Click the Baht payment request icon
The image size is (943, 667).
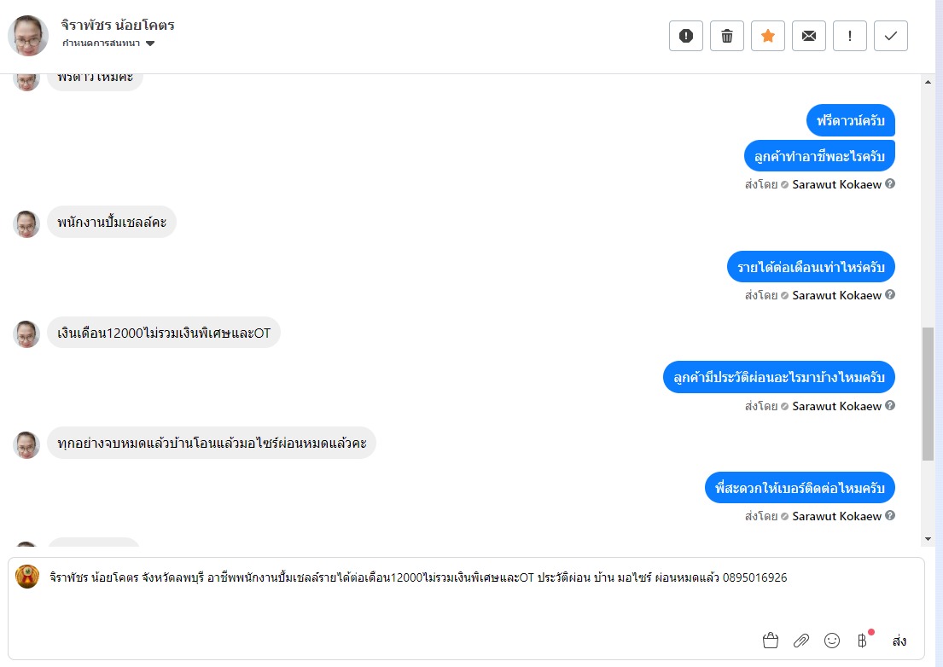[863, 641]
